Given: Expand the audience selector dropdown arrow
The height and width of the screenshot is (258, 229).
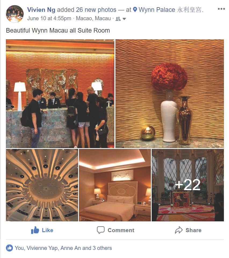Looking at the screenshot, I should (124, 19).
